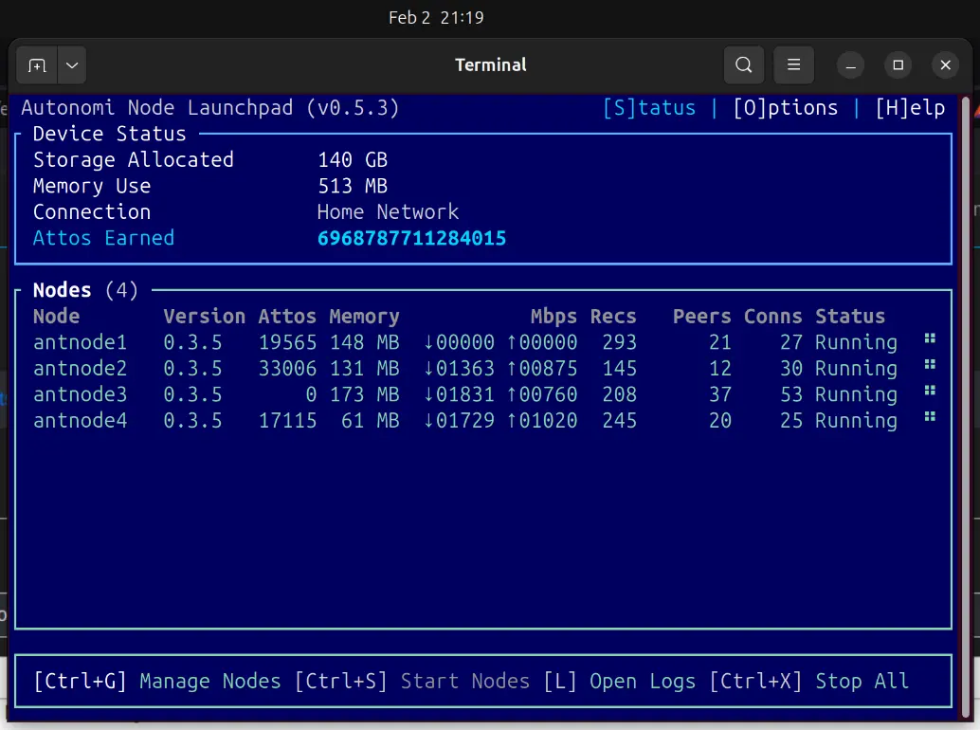Select the antnode1 row name
980x730 pixels.
pyautogui.click(x=80, y=342)
